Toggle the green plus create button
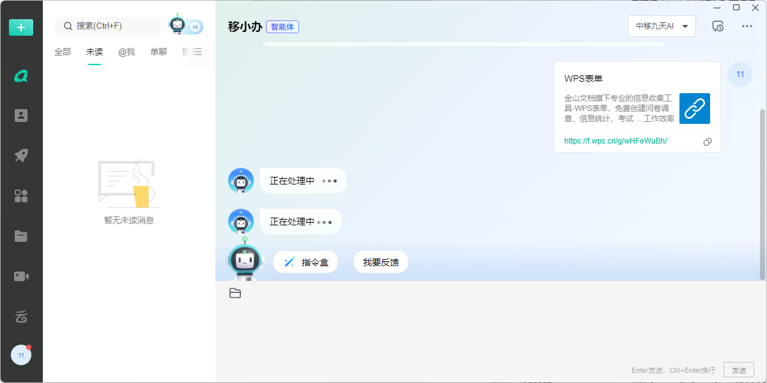 pyautogui.click(x=21, y=27)
